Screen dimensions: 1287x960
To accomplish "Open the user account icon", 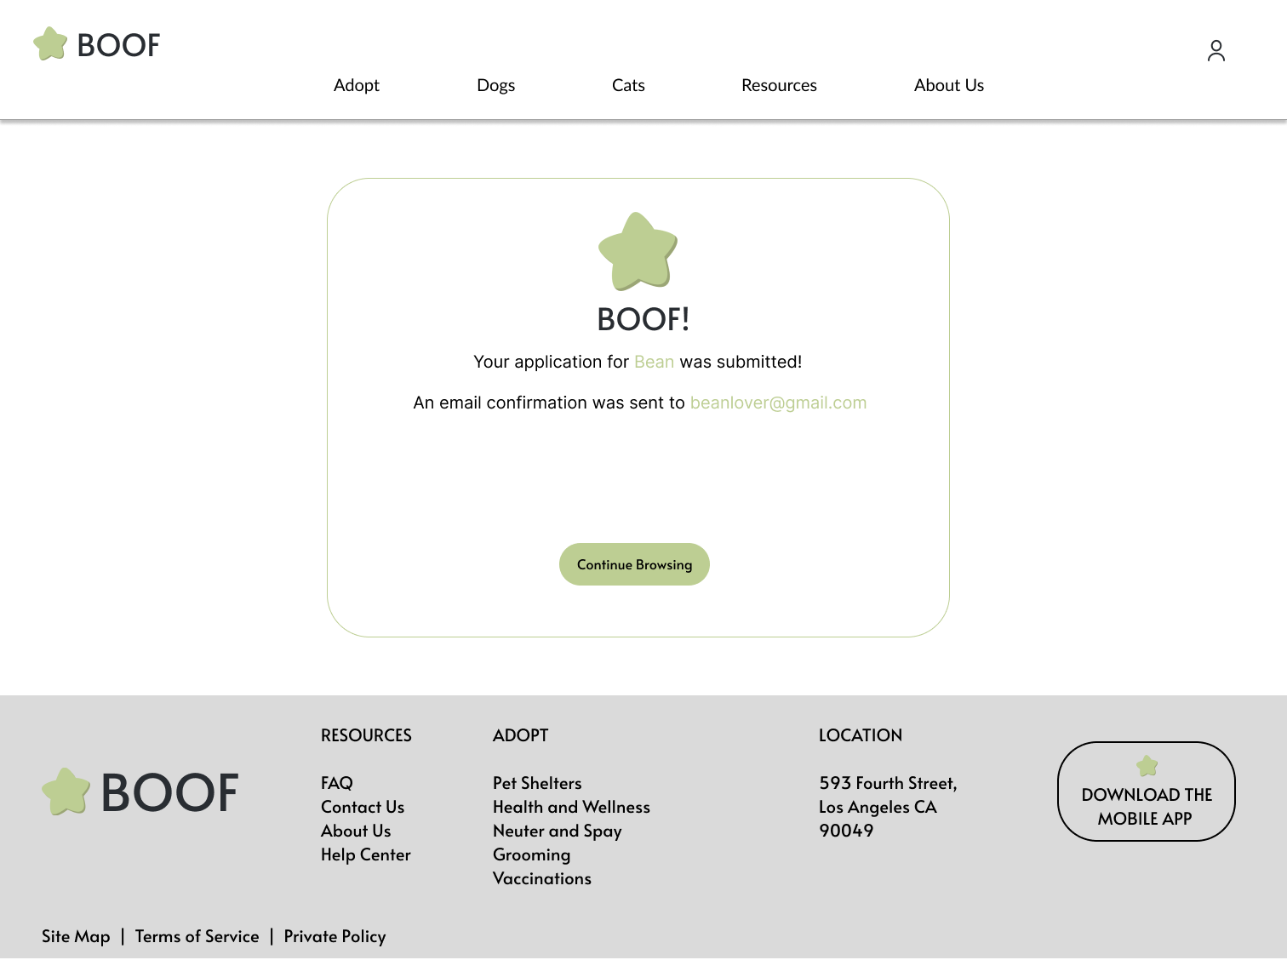I will (x=1216, y=51).
